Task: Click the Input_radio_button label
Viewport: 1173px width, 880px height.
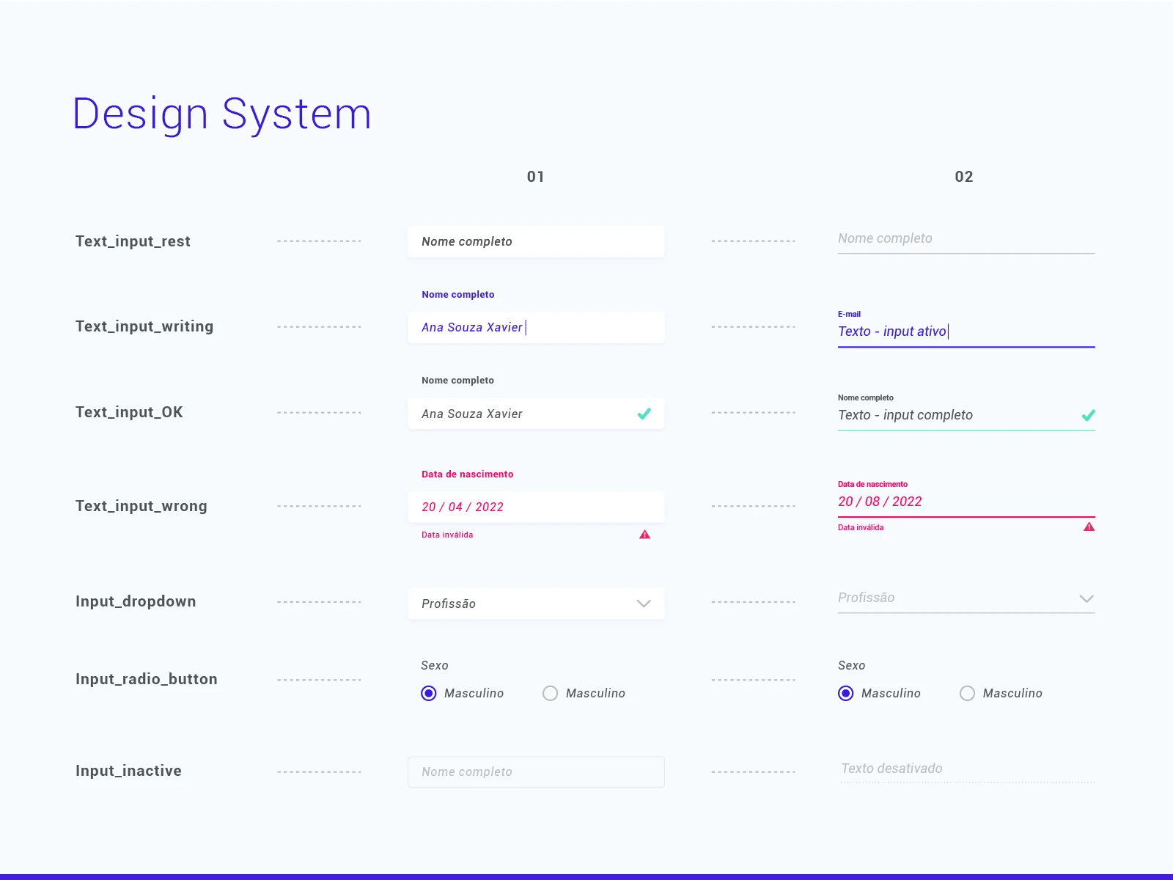Action: coord(147,679)
